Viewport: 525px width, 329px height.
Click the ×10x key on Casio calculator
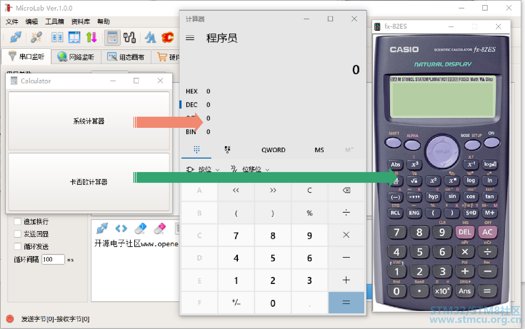click(442, 291)
